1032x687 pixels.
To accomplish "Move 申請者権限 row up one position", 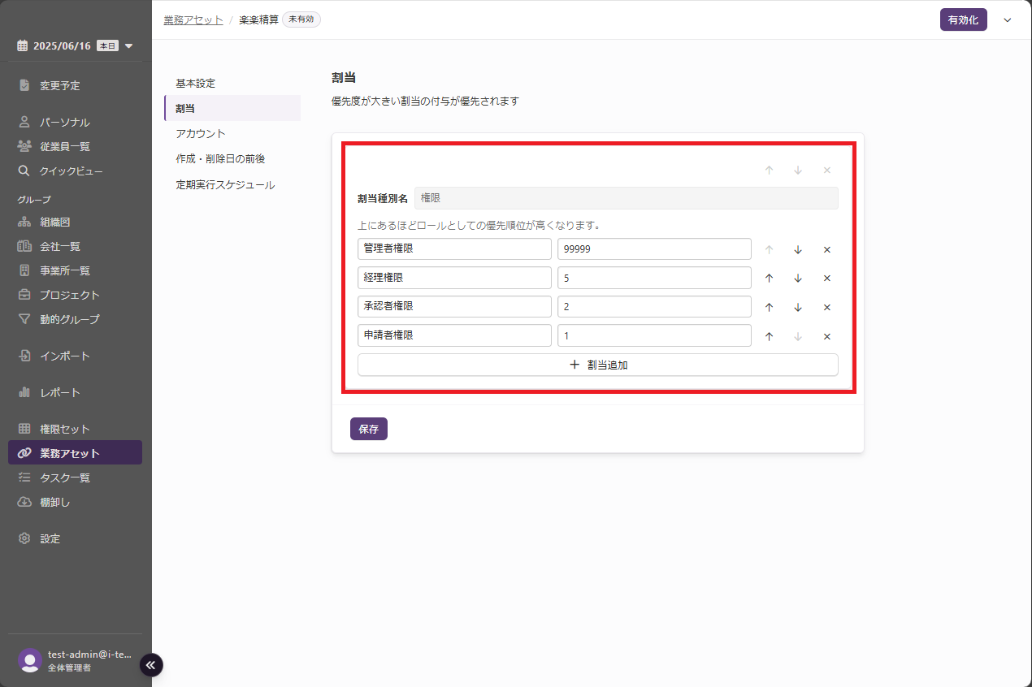I will coord(769,337).
